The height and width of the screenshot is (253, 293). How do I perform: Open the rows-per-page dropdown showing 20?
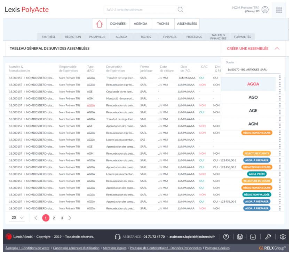[17, 218]
